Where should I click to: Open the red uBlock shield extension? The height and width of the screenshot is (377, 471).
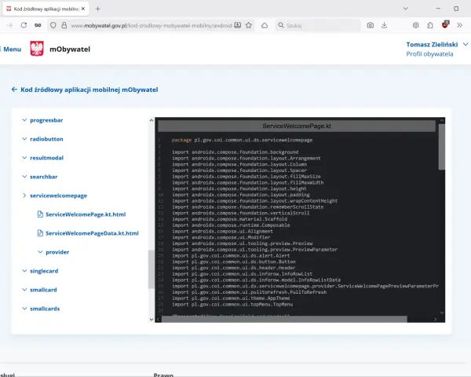click(x=445, y=24)
